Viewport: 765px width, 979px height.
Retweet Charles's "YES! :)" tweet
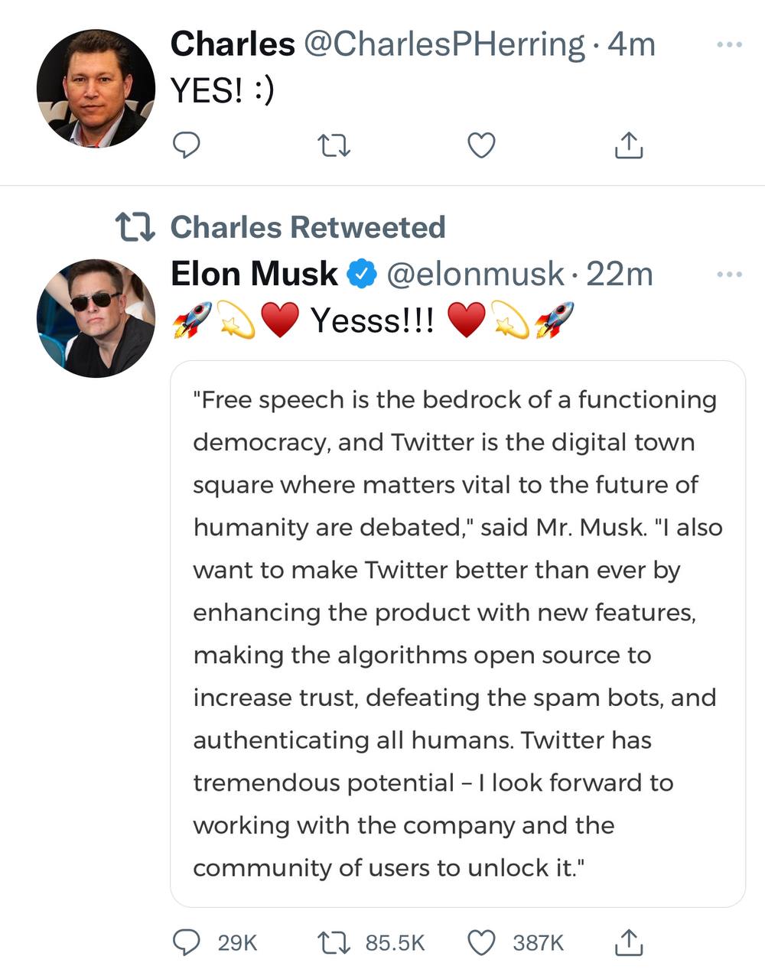334,145
